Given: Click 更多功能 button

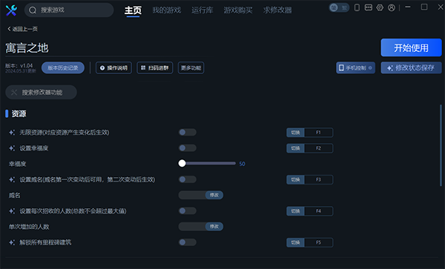Looking at the screenshot, I should [x=191, y=67].
